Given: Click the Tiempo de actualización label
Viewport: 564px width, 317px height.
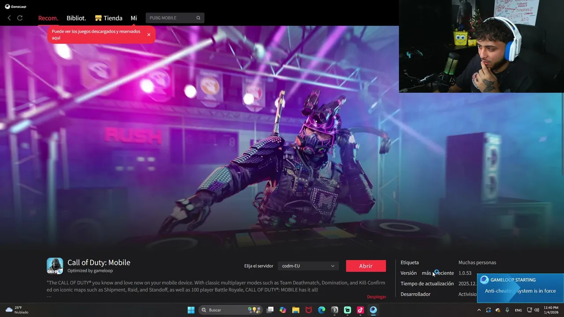Looking at the screenshot, I should click(x=427, y=284).
